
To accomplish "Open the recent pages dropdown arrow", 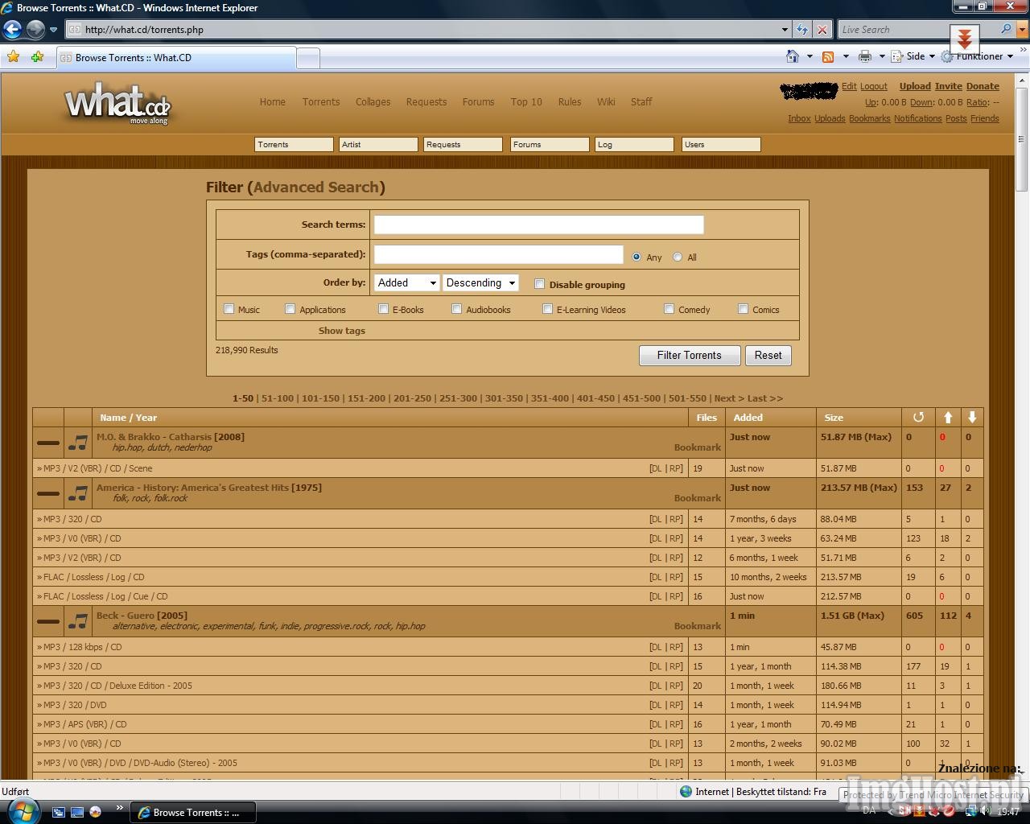I will coord(54,30).
